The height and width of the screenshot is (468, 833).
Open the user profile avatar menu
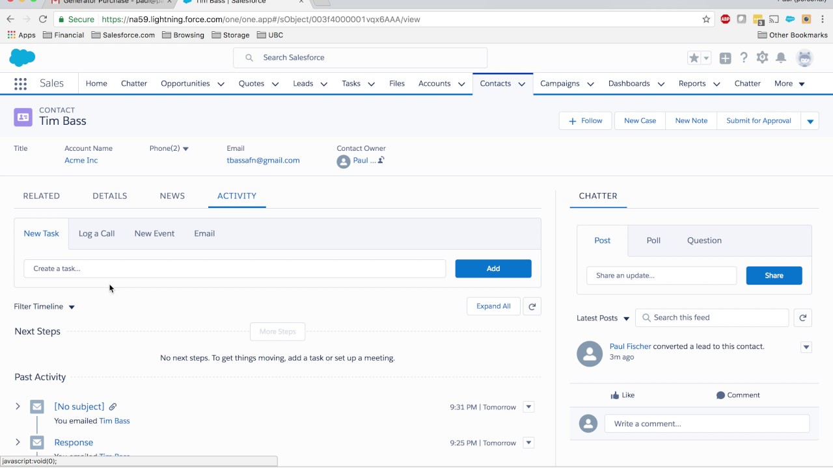pos(805,58)
